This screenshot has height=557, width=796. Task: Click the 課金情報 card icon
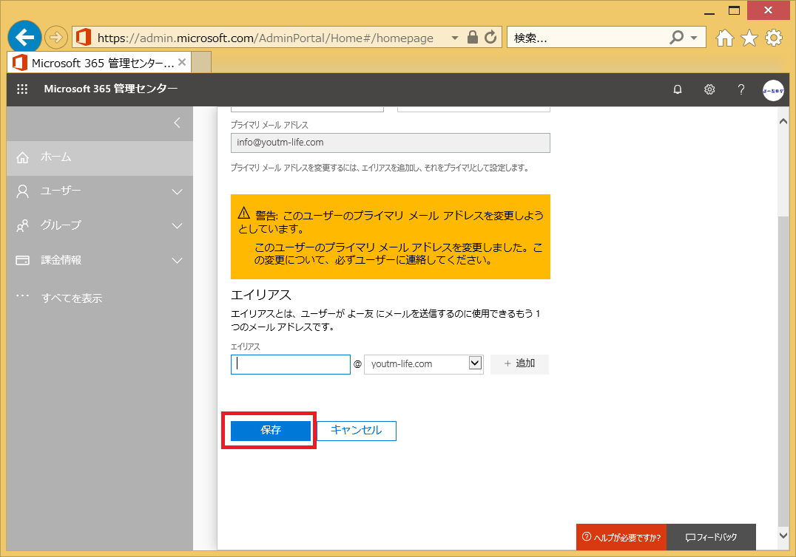click(x=22, y=260)
